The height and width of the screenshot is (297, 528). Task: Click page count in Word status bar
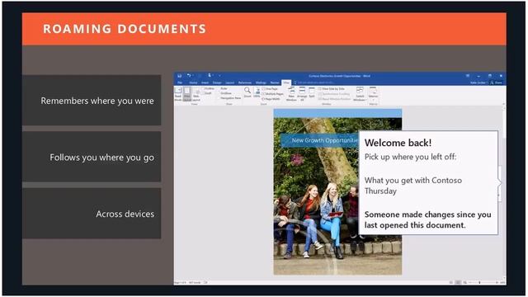(180, 282)
